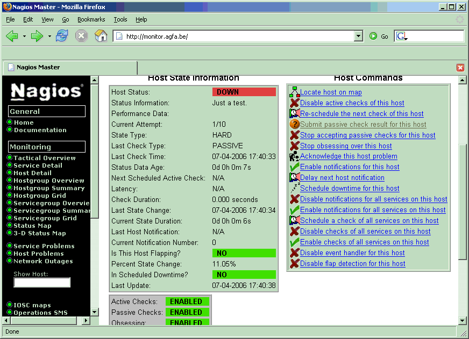This screenshot has width=469, height=339.
Task: Click Acknowledge this host problem link
Action: tap(349, 156)
